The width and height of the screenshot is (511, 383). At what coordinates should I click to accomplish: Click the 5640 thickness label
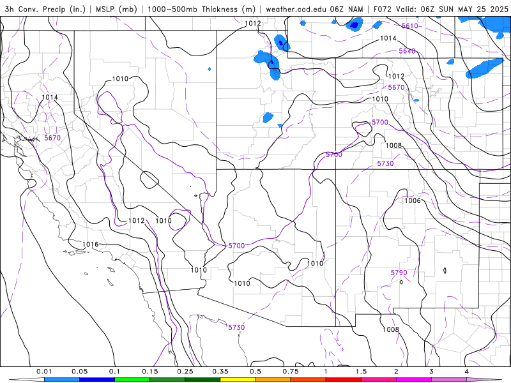407,51
